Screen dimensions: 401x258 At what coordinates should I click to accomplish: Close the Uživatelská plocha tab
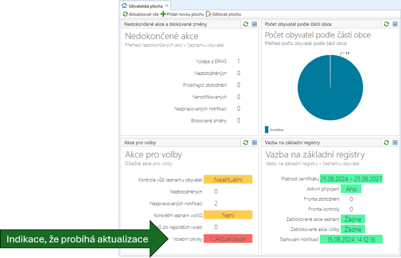click(167, 6)
